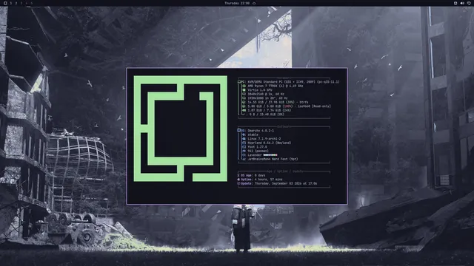Image resolution: width=474 pixels, height=266 pixels.
Task: Click the update indicator icon beside clock
Action: click(254, 3)
